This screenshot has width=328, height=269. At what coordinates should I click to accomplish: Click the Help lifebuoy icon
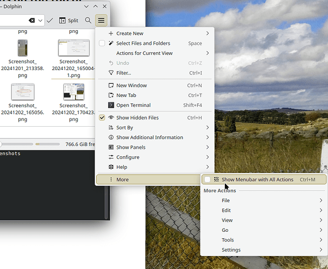pos(111,167)
